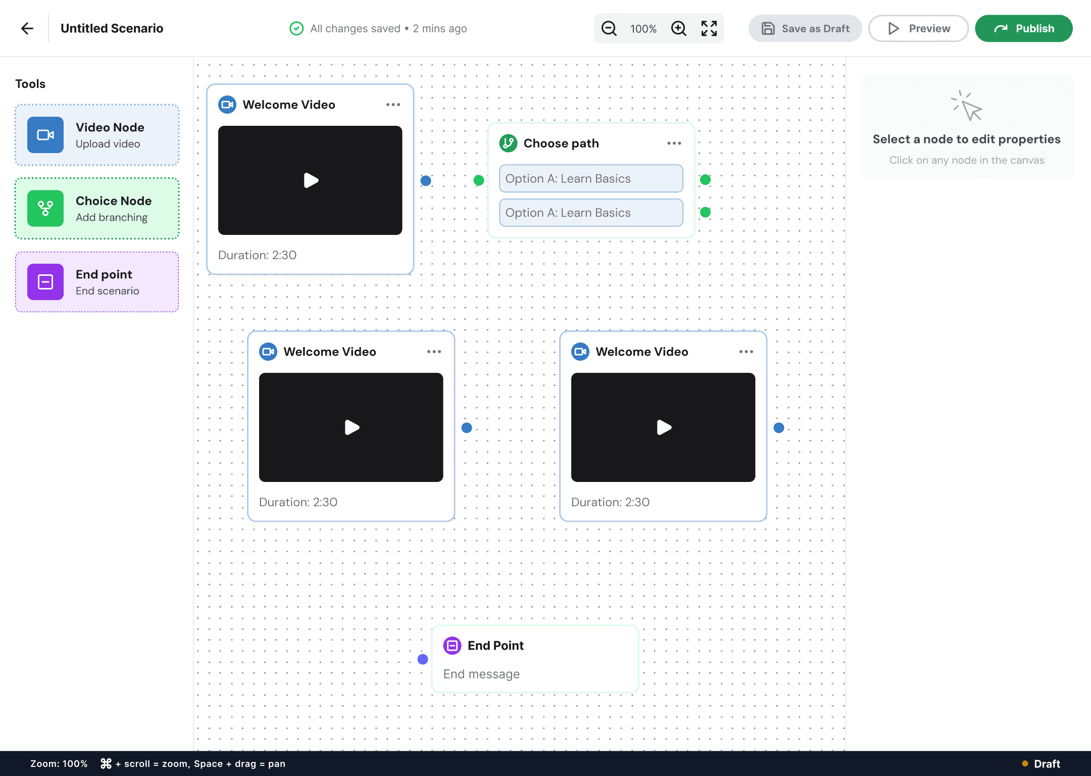
Task: Click the camera icon on bottom-left Welcome Video node
Action: click(268, 352)
